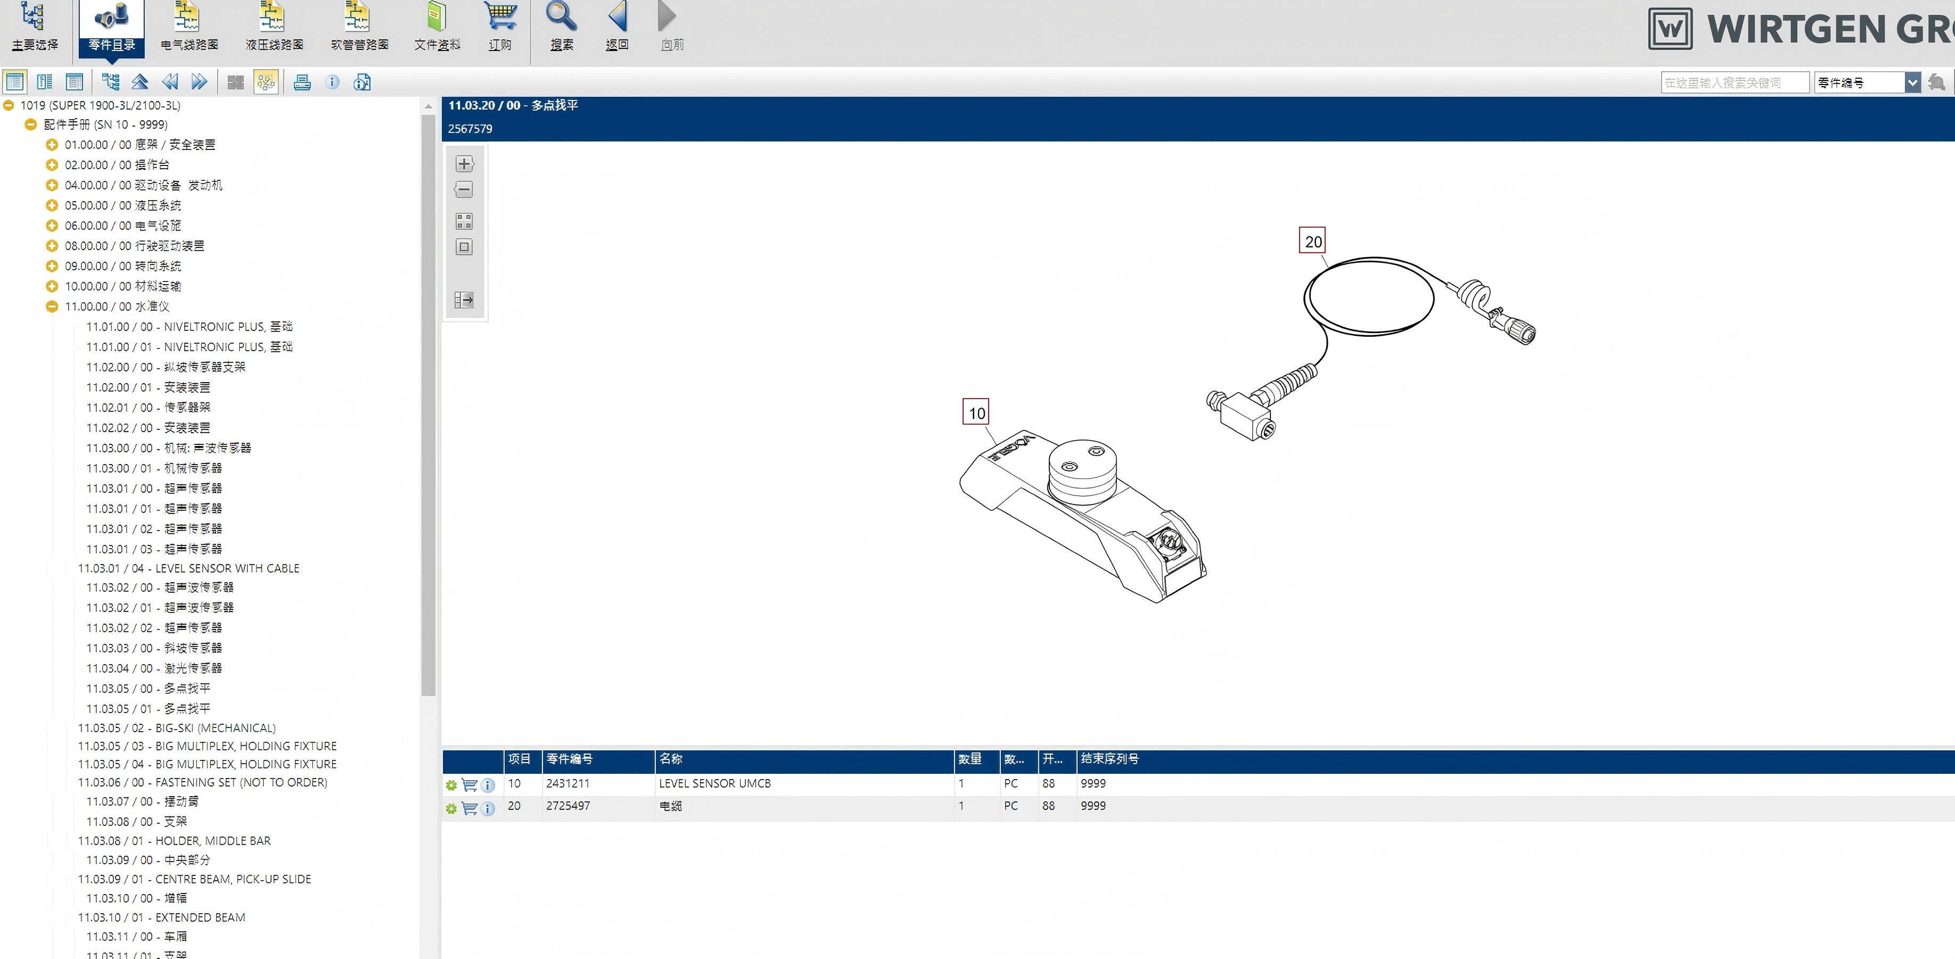Zoom out of the parts drawing
This screenshot has width=1955, height=959.
[x=464, y=189]
